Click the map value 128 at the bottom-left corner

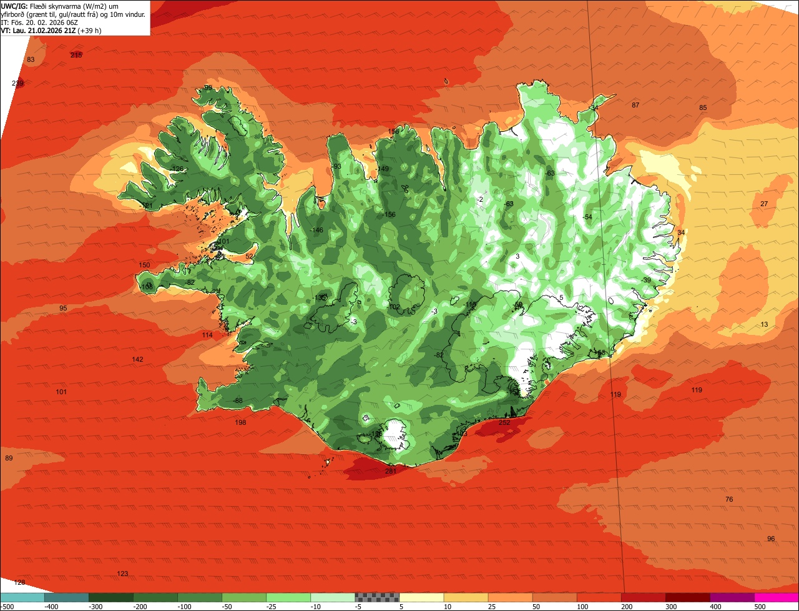pyautogui.click(x=19, y=583)
